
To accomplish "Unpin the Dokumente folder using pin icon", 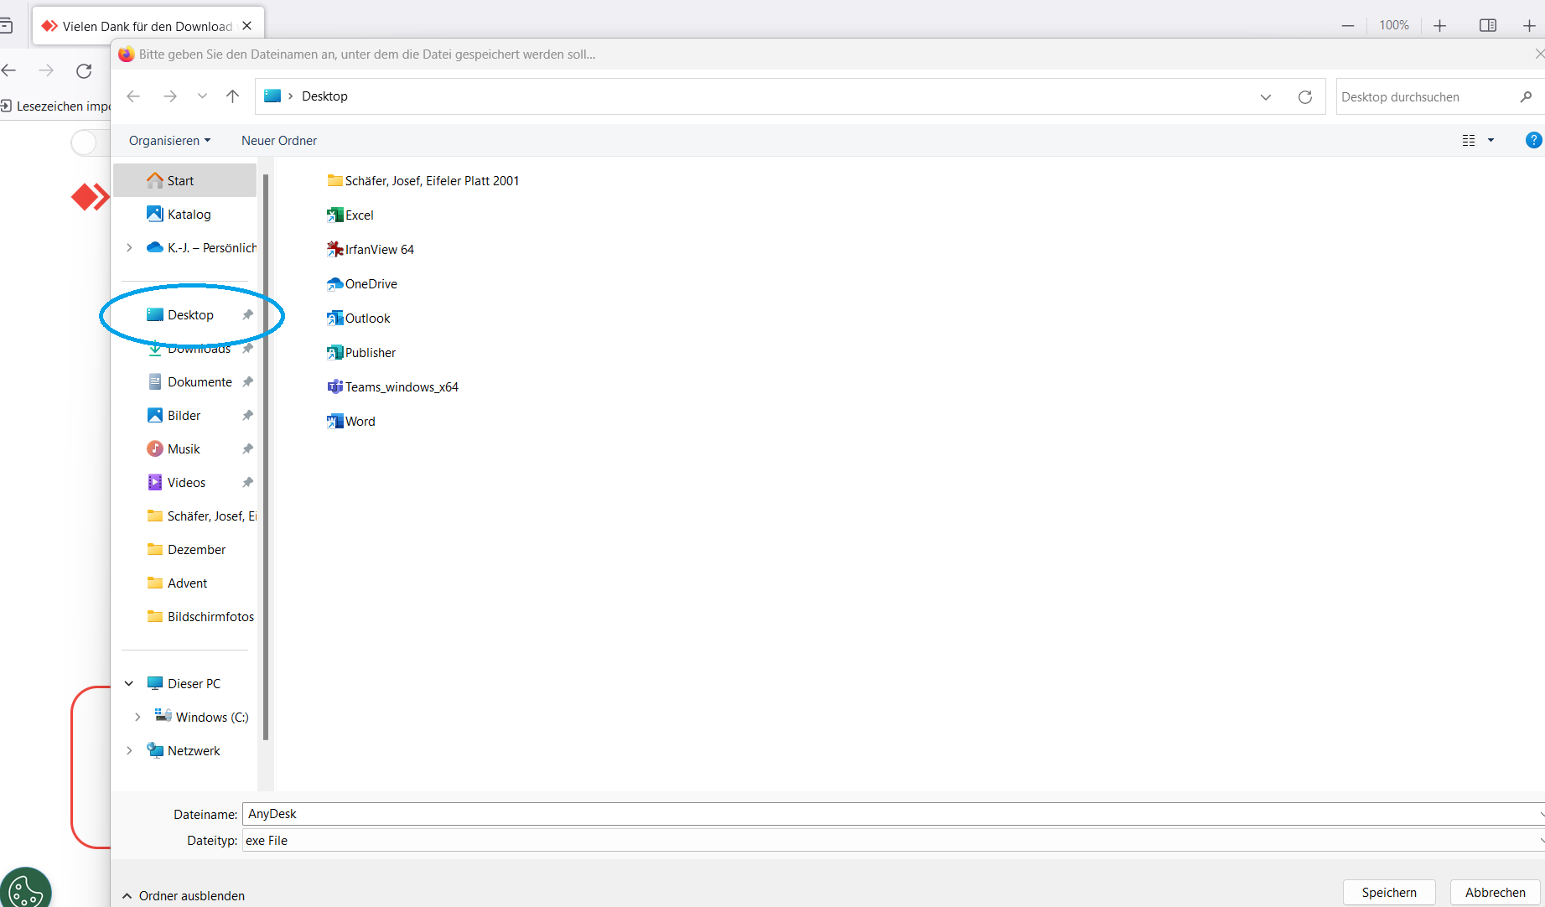I will tap(247, 382).
